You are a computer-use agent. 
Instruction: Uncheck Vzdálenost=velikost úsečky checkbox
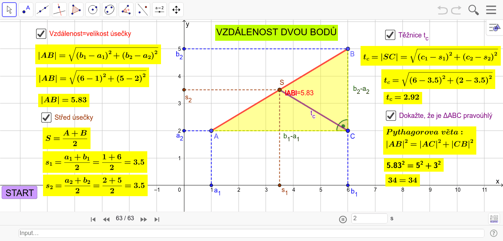tap(41, 34)
